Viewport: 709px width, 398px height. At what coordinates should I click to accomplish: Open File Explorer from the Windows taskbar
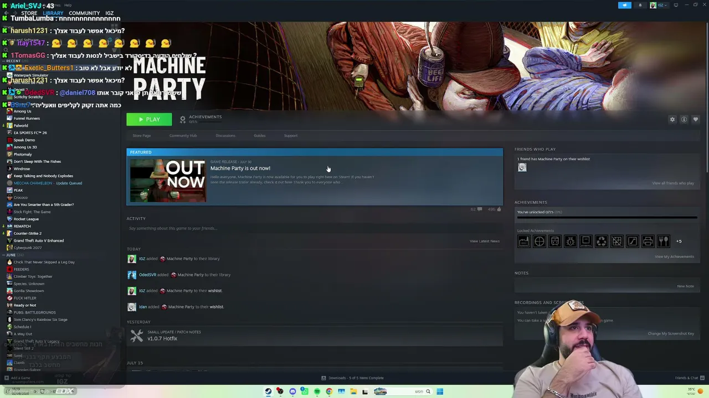pyautogui.click(x=353, y=391)
